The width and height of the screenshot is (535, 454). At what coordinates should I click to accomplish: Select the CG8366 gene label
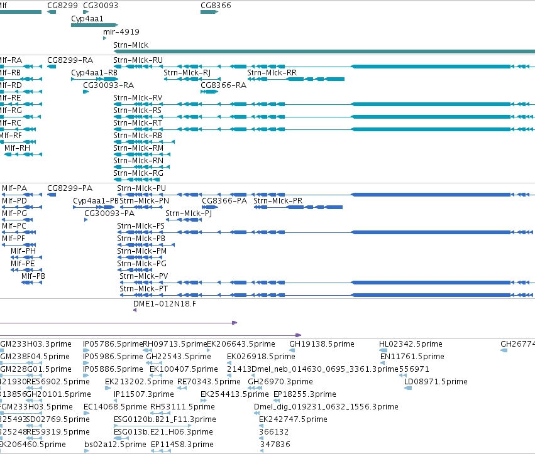click(x=216, y=6)
